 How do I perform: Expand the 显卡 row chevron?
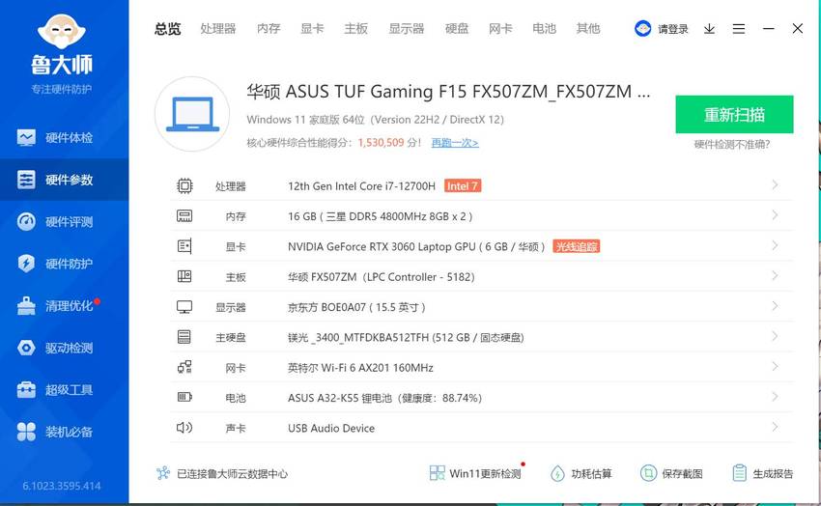tap(775, 245)
